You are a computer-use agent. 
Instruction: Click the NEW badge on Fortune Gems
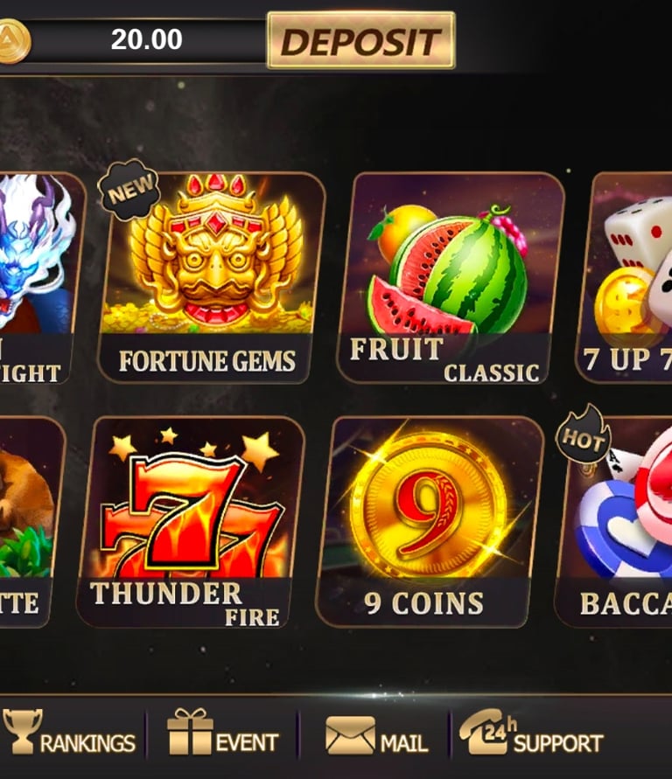pyautogui.click(x=129, y=189)
